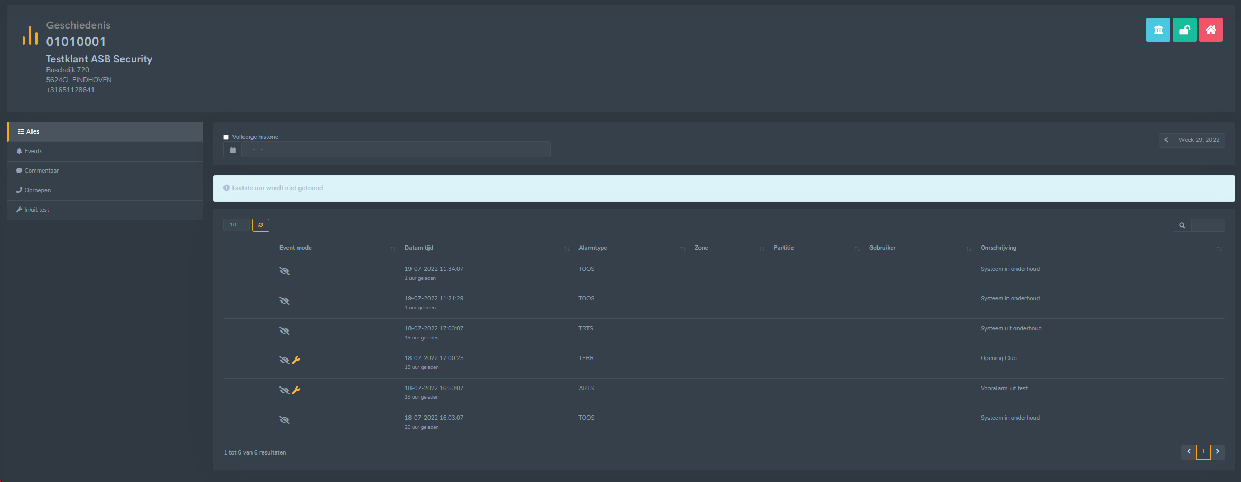
Task: Enable the Volledige historie checkbox
Action: pyautogui.click(x=226, y=137)
